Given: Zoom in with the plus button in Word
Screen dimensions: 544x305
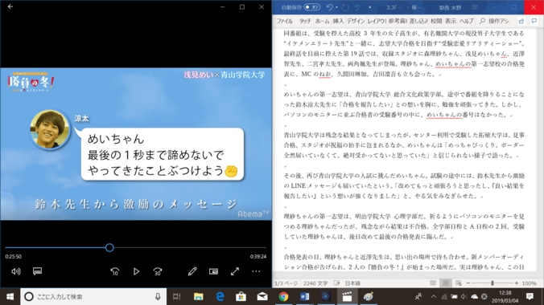Looking at the screenshot, I should [517, 283].
